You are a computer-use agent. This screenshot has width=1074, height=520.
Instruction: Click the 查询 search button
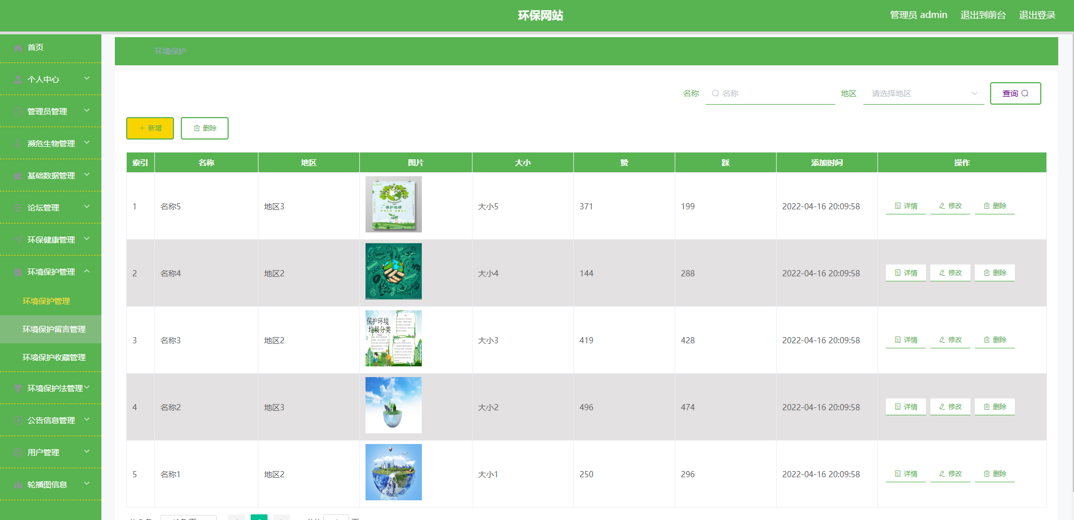tap(1015, 93)
